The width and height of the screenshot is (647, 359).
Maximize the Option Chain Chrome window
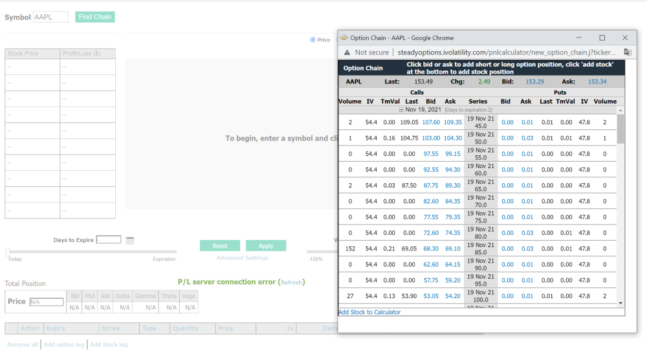[602, 38]
